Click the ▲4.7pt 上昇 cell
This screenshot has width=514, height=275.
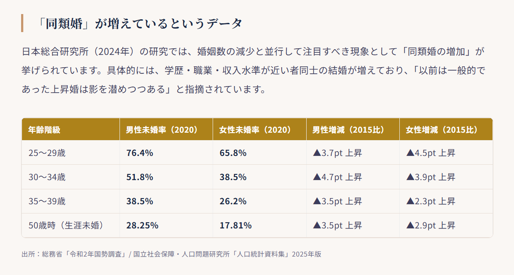tap(353, 177)
